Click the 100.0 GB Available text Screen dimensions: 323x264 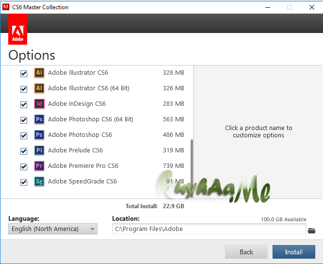click(x=284, y=219)
